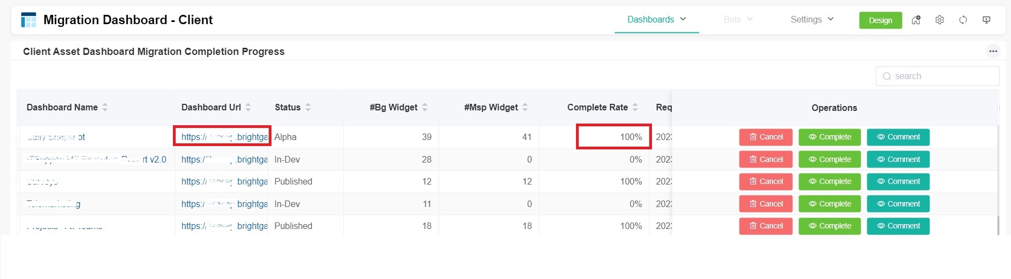Image resolution: width=1011 pixels, height=279 pixels.
Task: Click the table's vertical scrollbar
Action: coord(998,225)
